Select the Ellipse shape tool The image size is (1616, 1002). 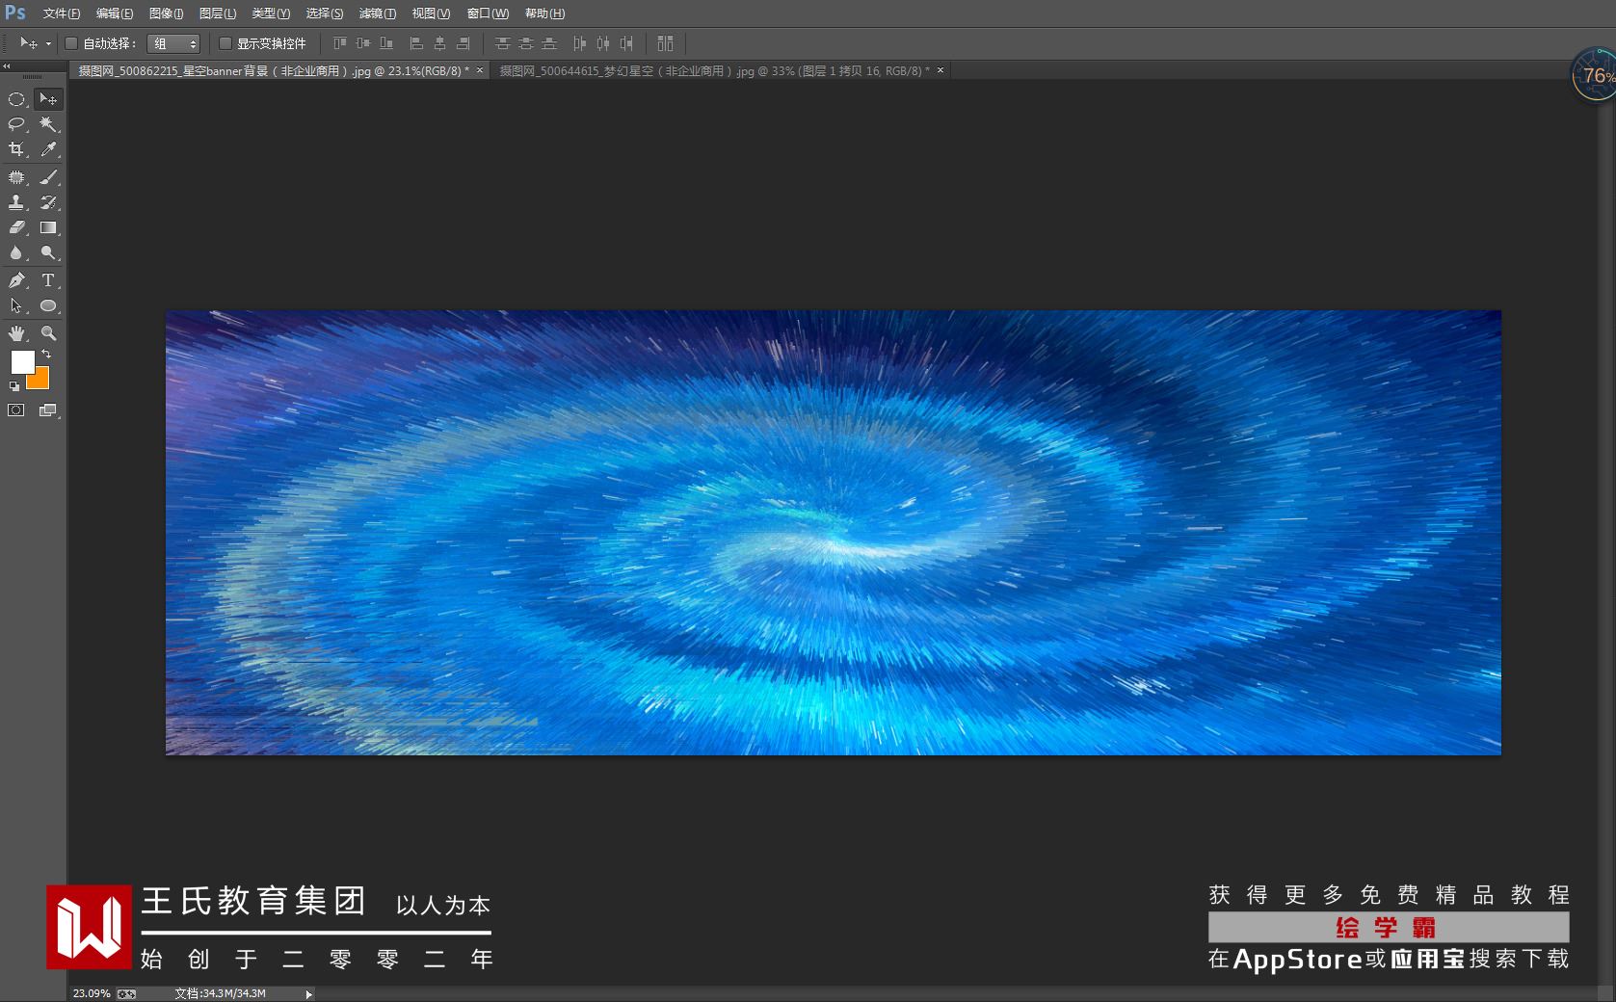point(47,305)
